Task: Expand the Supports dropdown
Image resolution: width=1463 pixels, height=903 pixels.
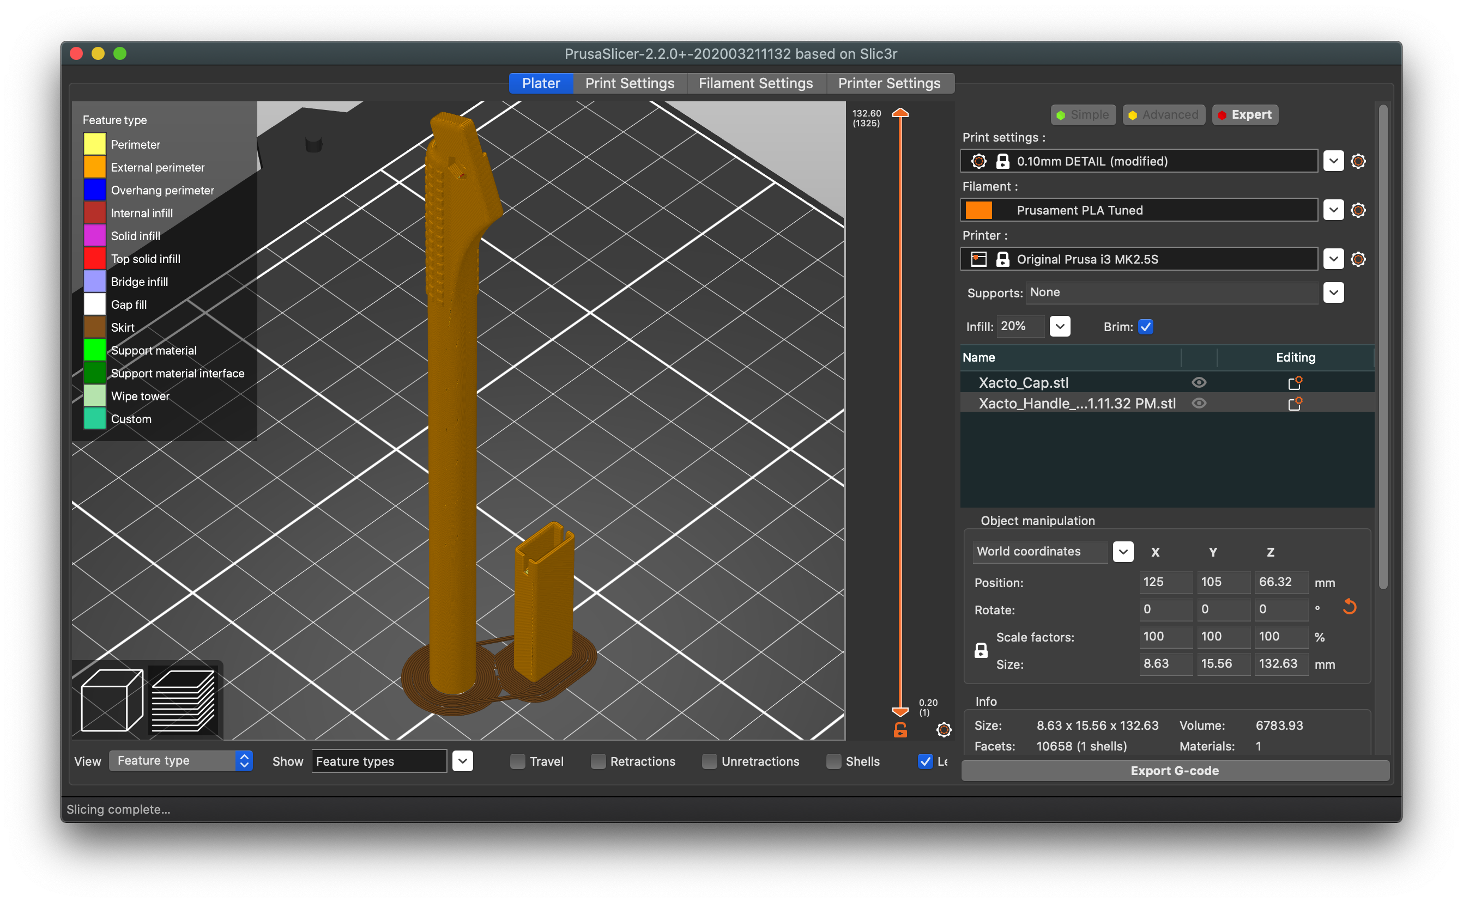Action: point(1333,292)
